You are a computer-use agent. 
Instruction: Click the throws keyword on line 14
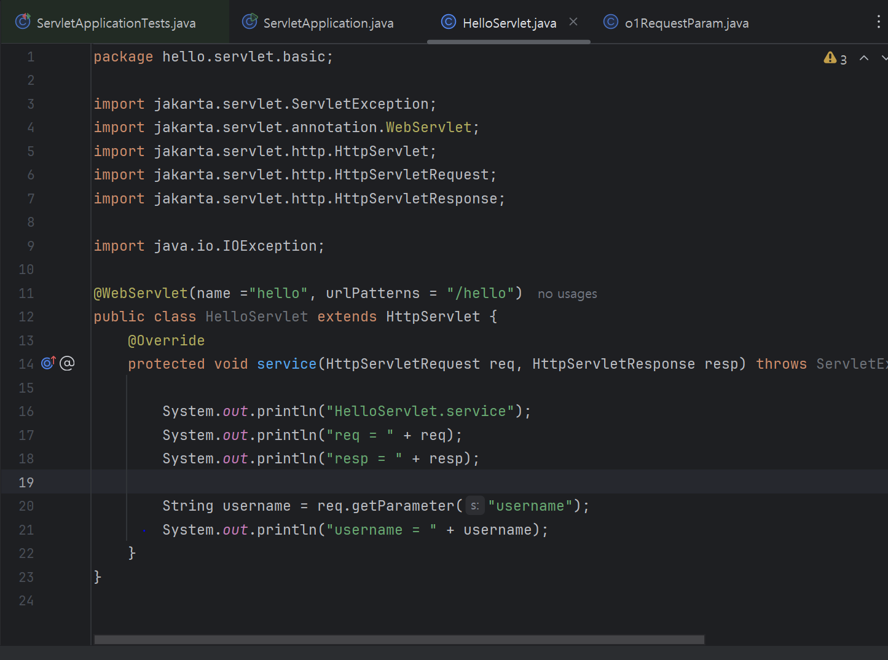coord(781,364)
